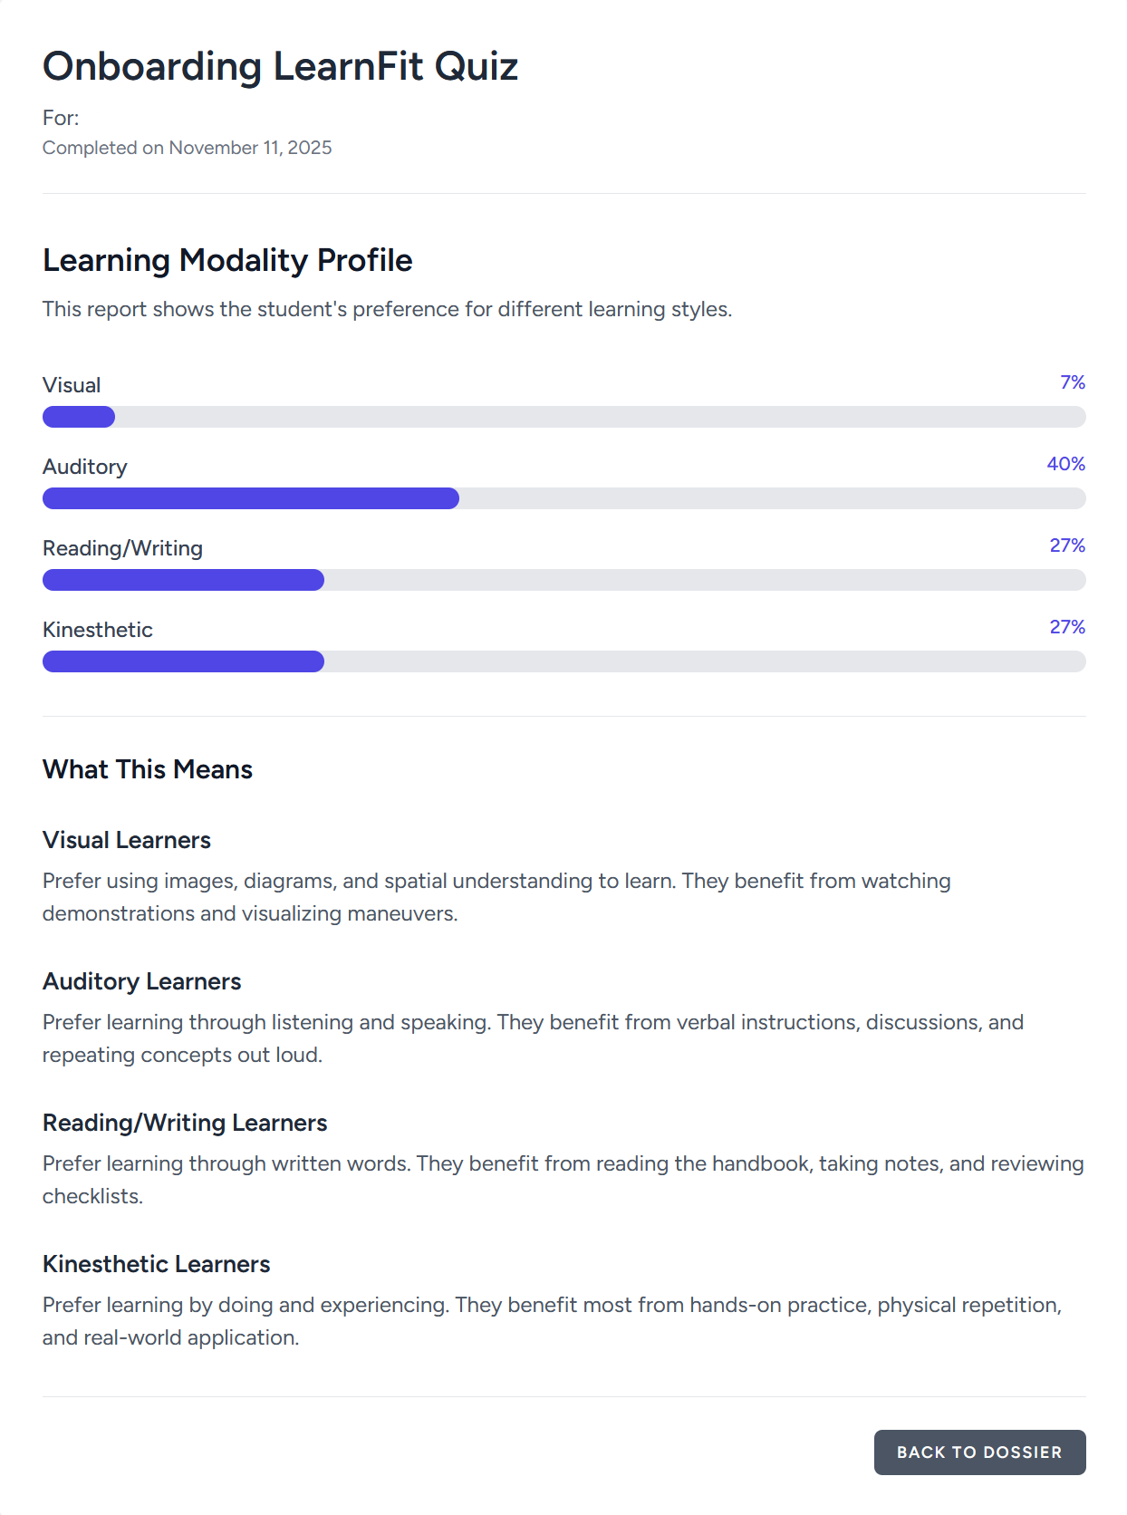
Task: Click the Auditory modality label
Action: pyautogui.click(x=84, y=466)
